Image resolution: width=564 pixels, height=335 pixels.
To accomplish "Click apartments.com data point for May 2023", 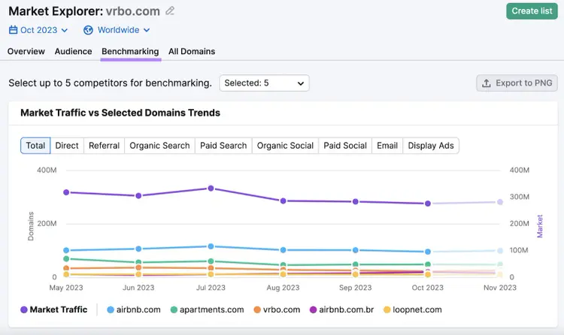I will (x=66, y=259).
